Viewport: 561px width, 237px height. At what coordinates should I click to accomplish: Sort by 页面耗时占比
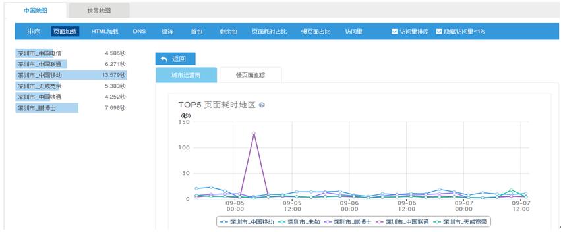coord(269,32)
